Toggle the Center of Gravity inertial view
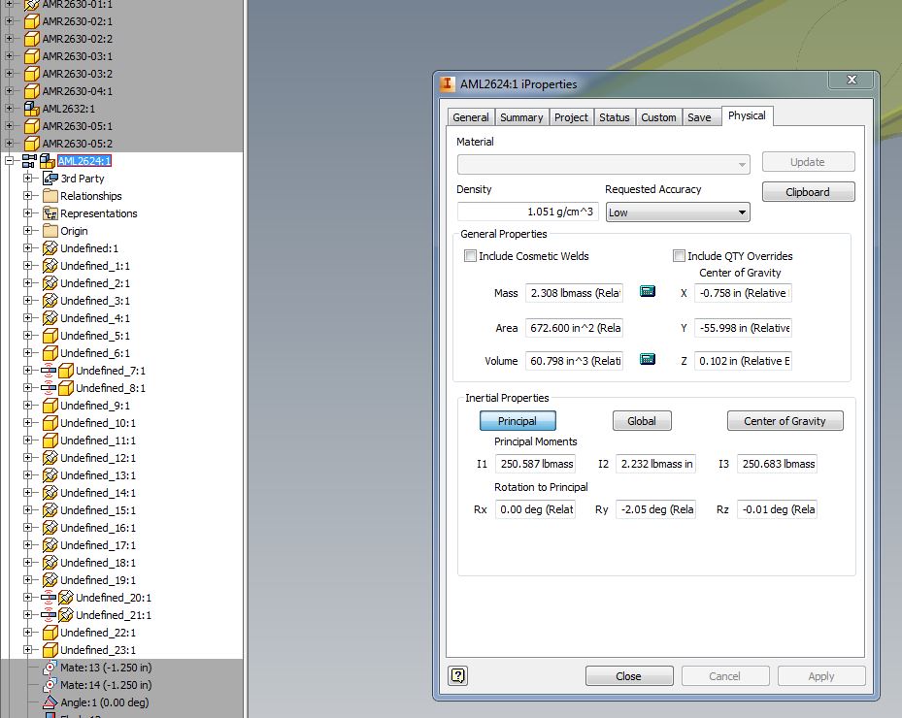 pos(785,420)
